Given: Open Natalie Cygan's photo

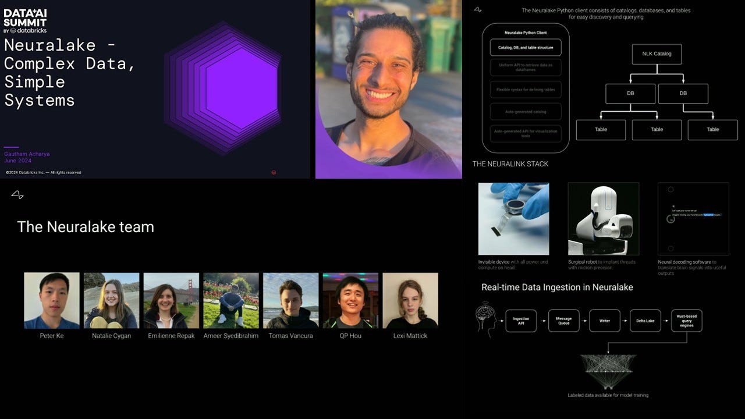Looking at the screenshot, I should click(x=112, y=300).
